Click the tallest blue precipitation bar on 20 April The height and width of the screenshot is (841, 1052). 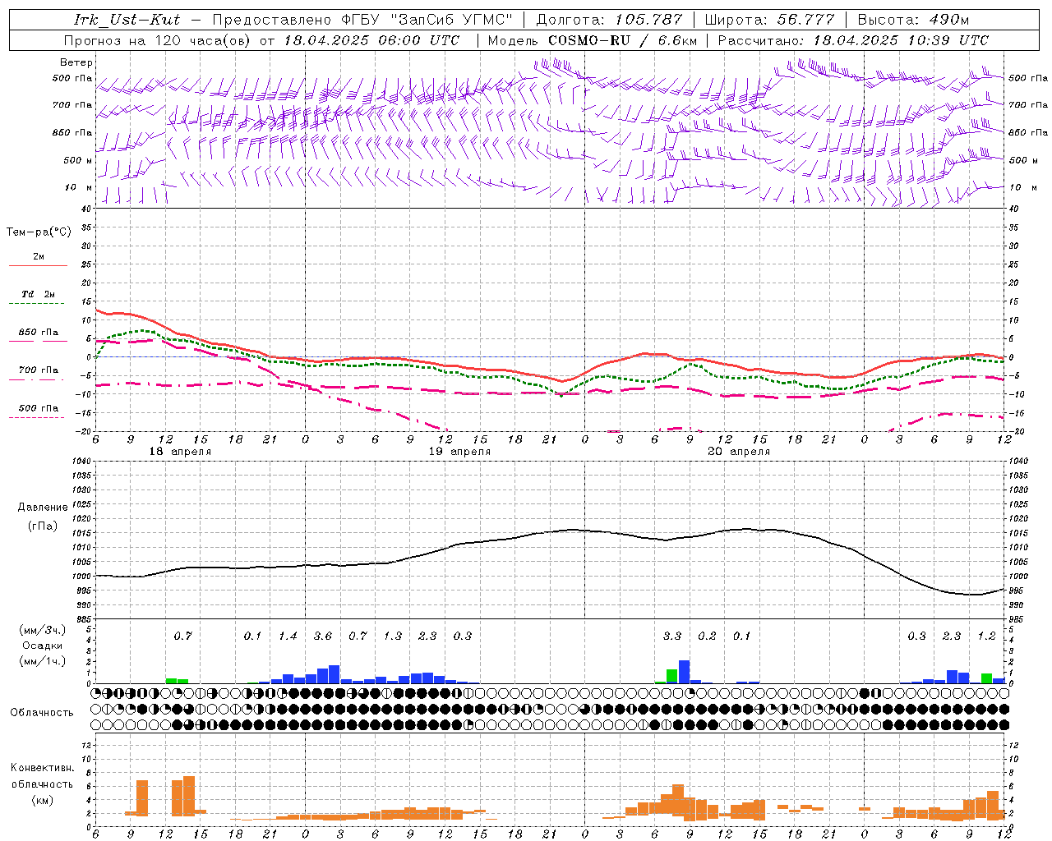[684, 672]
